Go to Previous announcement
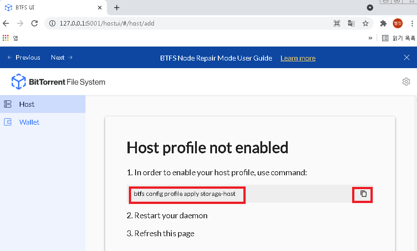Screen dimensions: 417x251 click(x=24, y=57)
